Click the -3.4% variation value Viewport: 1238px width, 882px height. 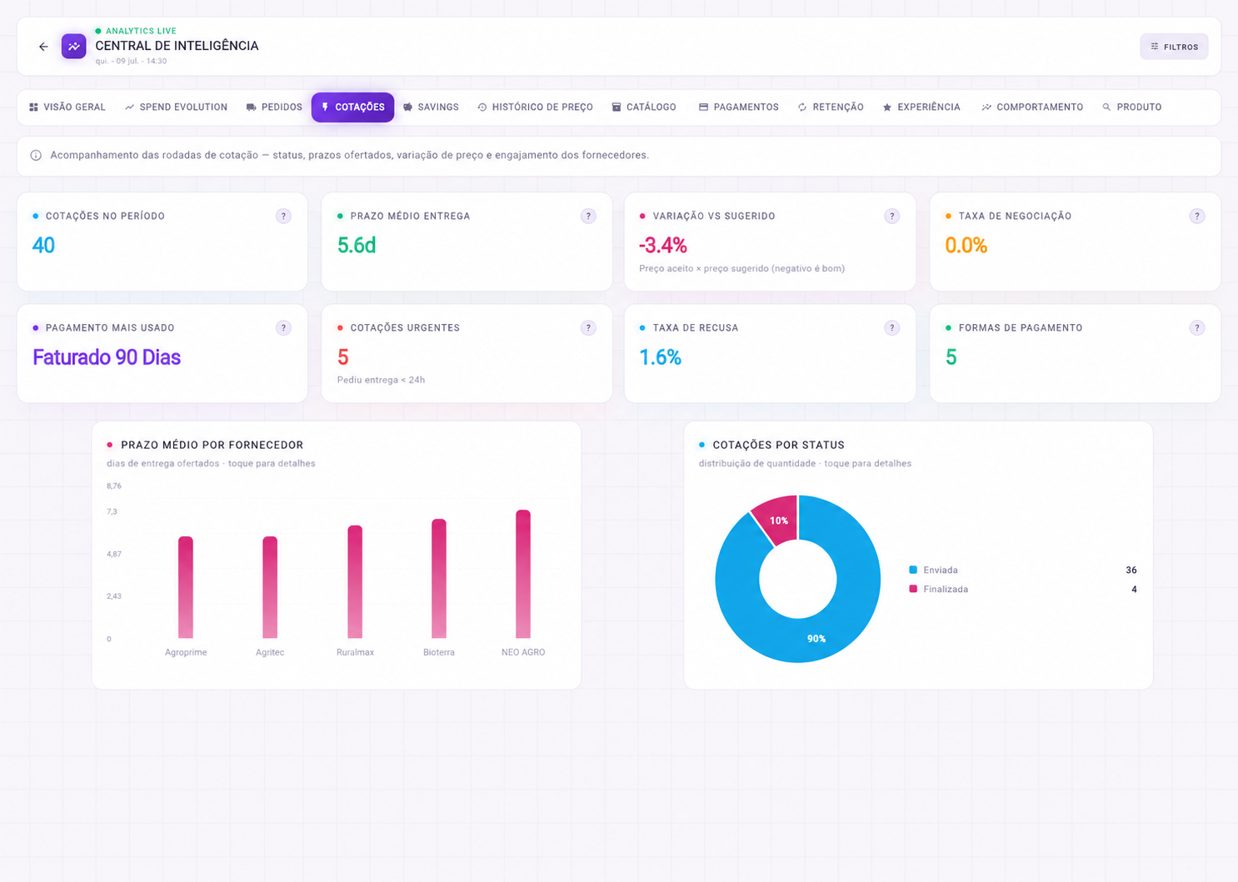tap(663, 246)
